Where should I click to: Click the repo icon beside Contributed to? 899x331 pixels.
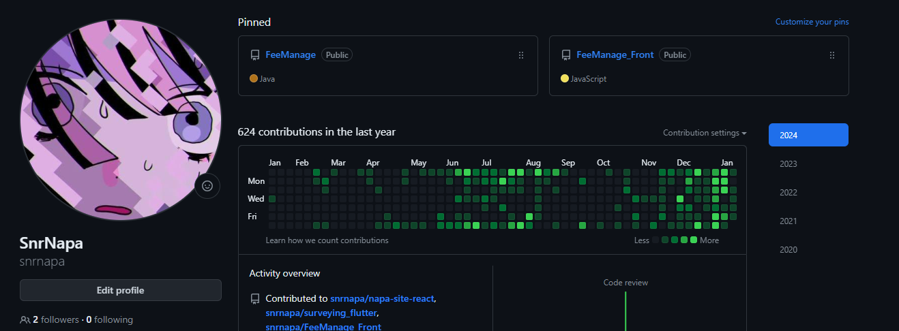(255, 298)
